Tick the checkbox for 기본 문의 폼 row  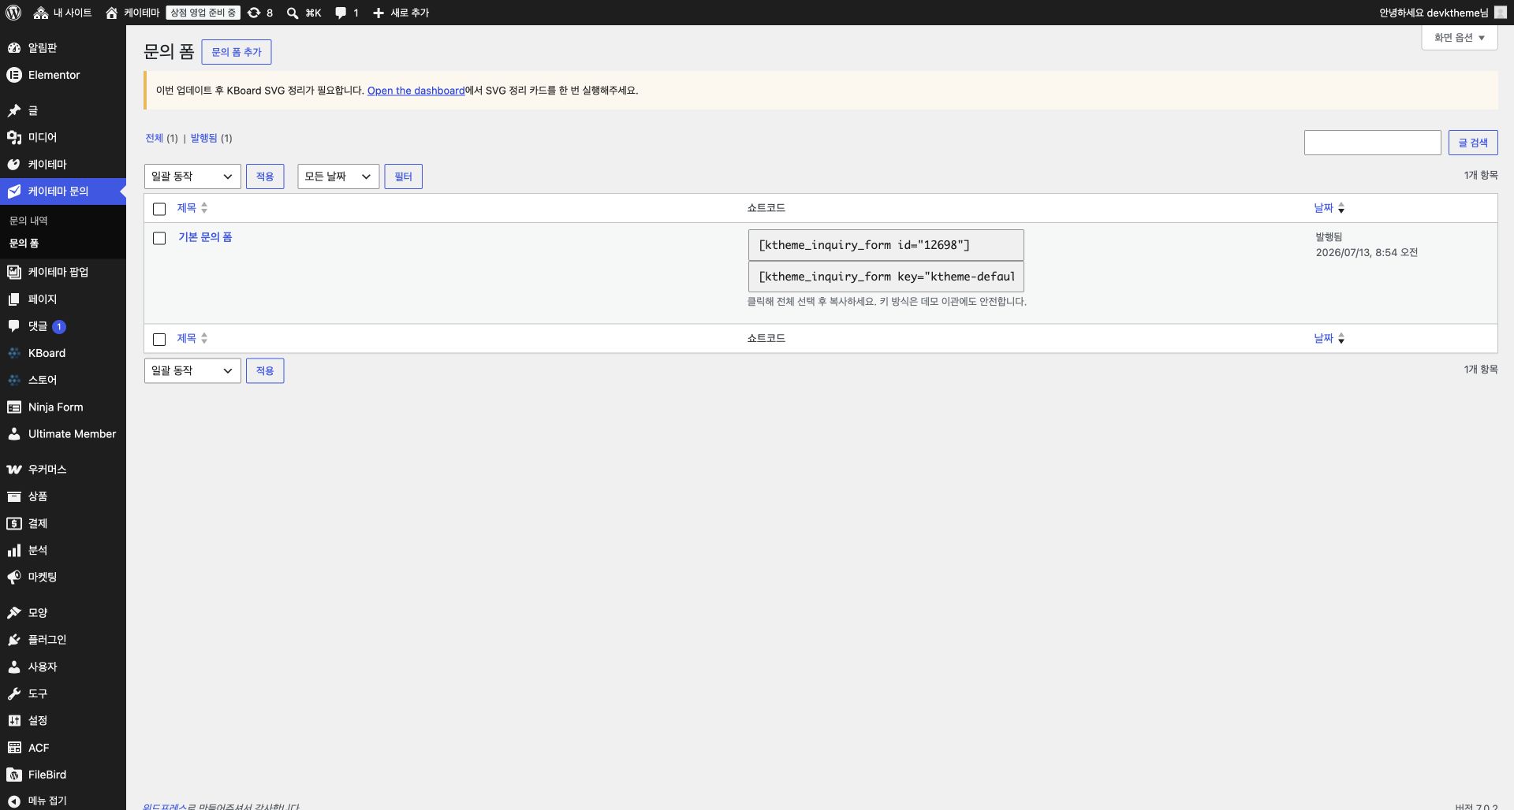(159, 238)
